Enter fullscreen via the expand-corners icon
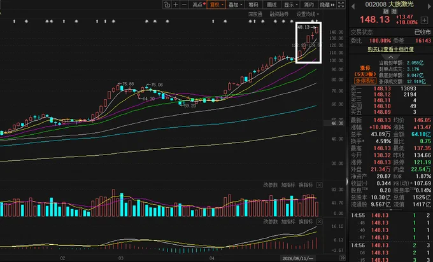433x262 pixels. point(341,4)
